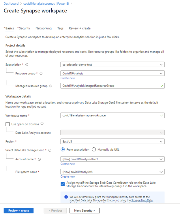Screen dimensions: 180x216
Task: Click the Use Spark on Cosmos info icon
Action: 42,123
